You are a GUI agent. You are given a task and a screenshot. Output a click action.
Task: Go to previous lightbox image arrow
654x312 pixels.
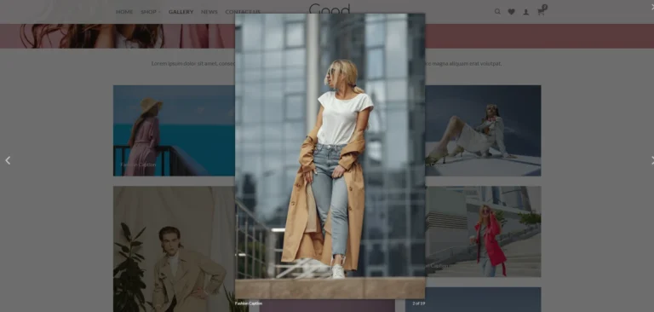click(8, 160)
